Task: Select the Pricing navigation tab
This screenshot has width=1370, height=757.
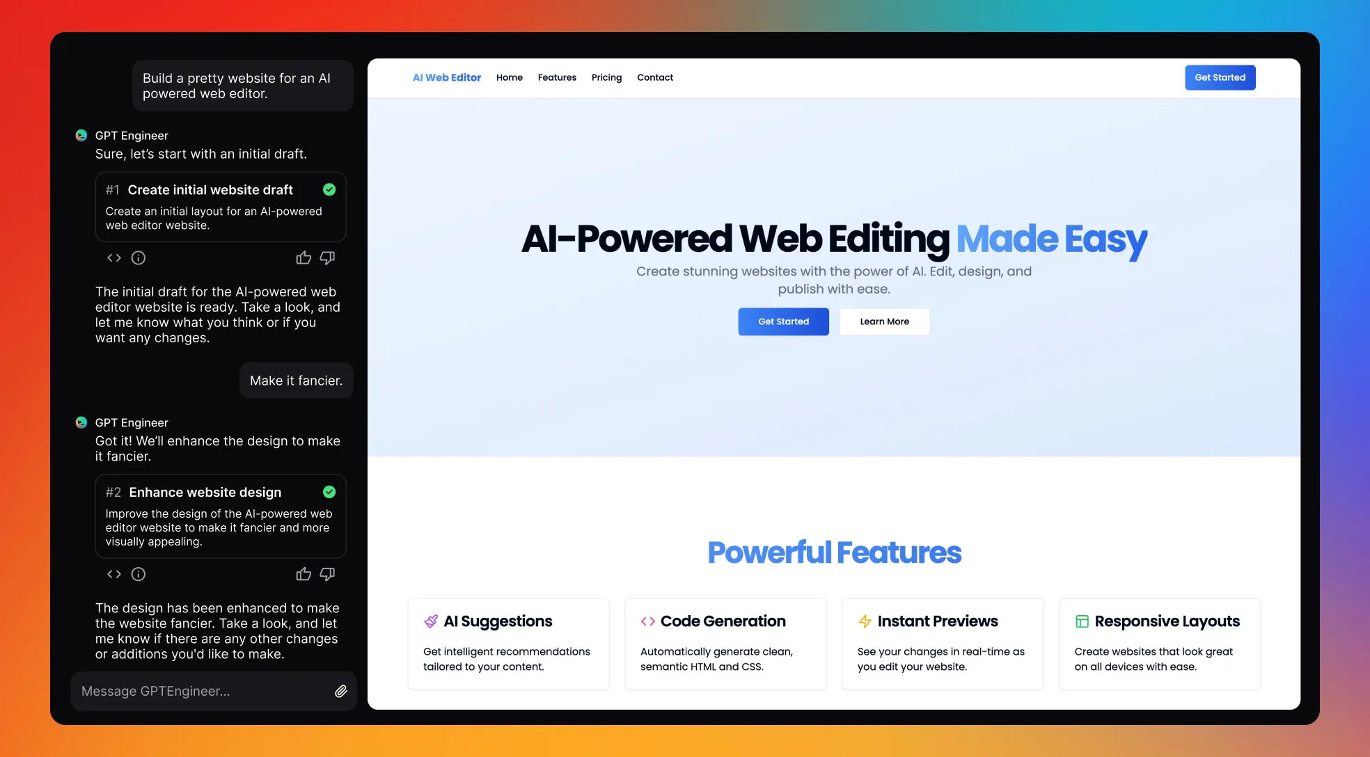Action: pyautogui.click(x=606, y=77)
